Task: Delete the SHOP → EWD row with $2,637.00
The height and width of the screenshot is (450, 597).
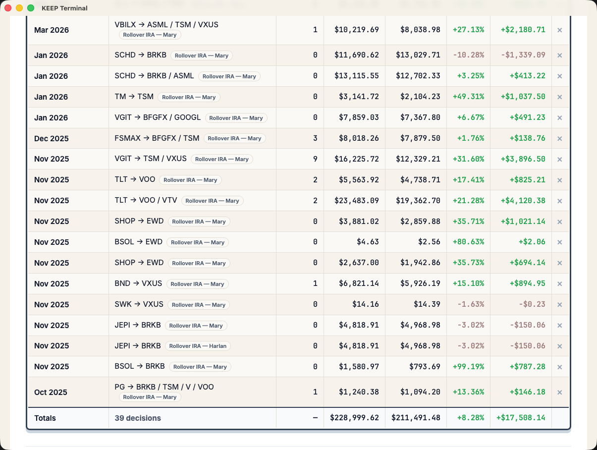Action: click(559, 263)
